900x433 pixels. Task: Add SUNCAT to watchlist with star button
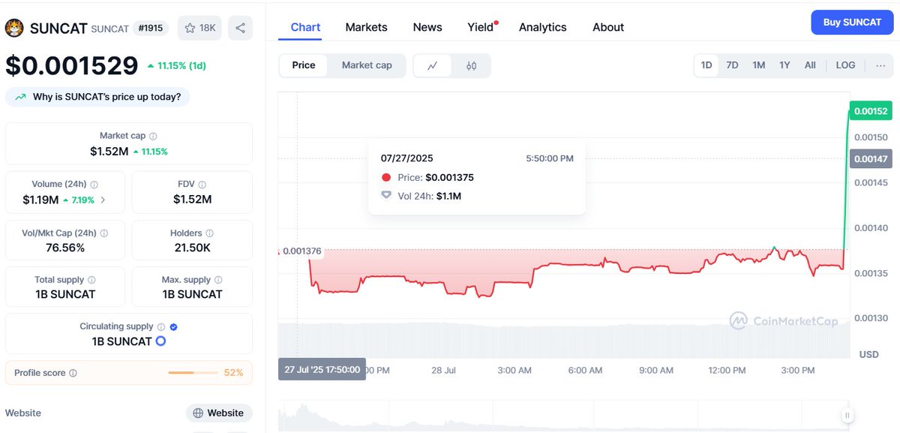pos(199,28)
